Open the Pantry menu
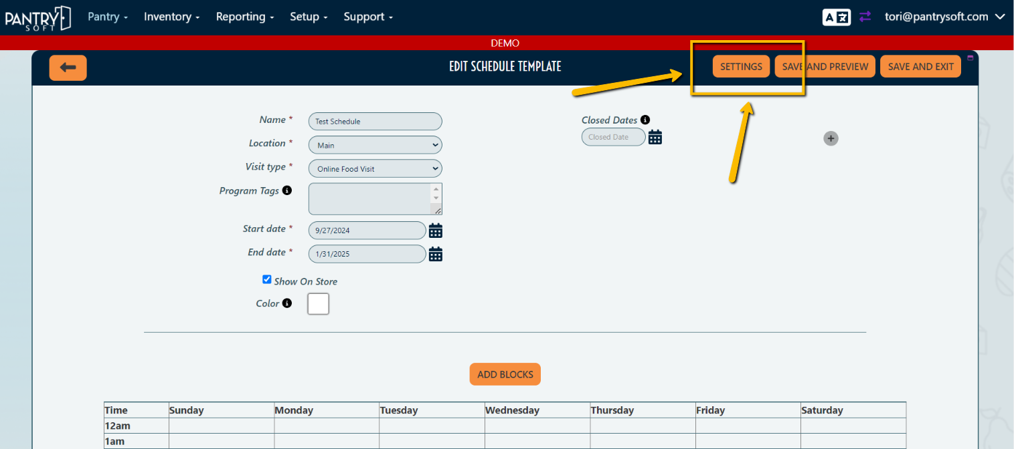Image resolution: width=1014 pixels, height=449 pixels. (104, 16)
